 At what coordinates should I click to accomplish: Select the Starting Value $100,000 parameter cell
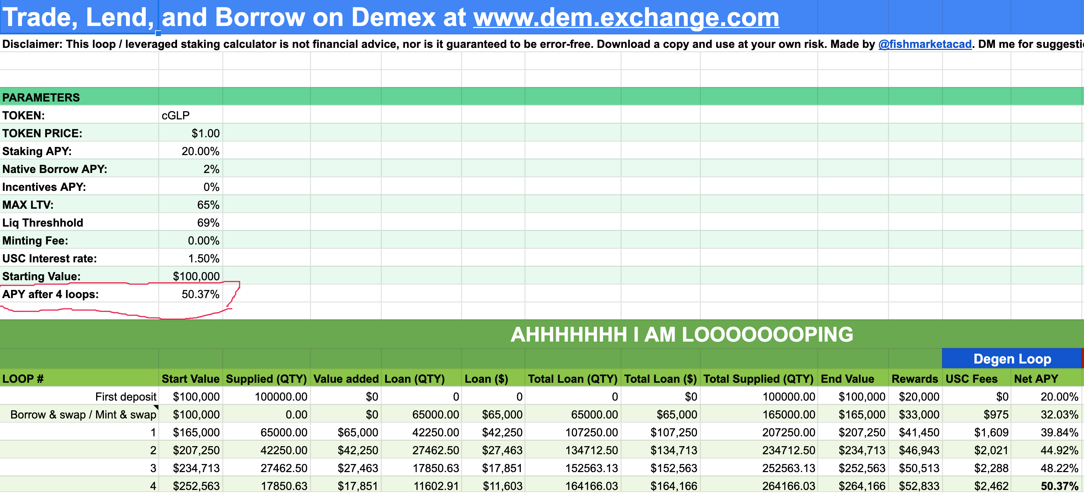tap(191, 276)
